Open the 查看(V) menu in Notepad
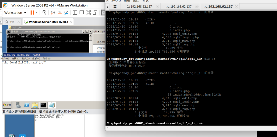The width and height of the screenshot is (277, 137). click(36, 58)
